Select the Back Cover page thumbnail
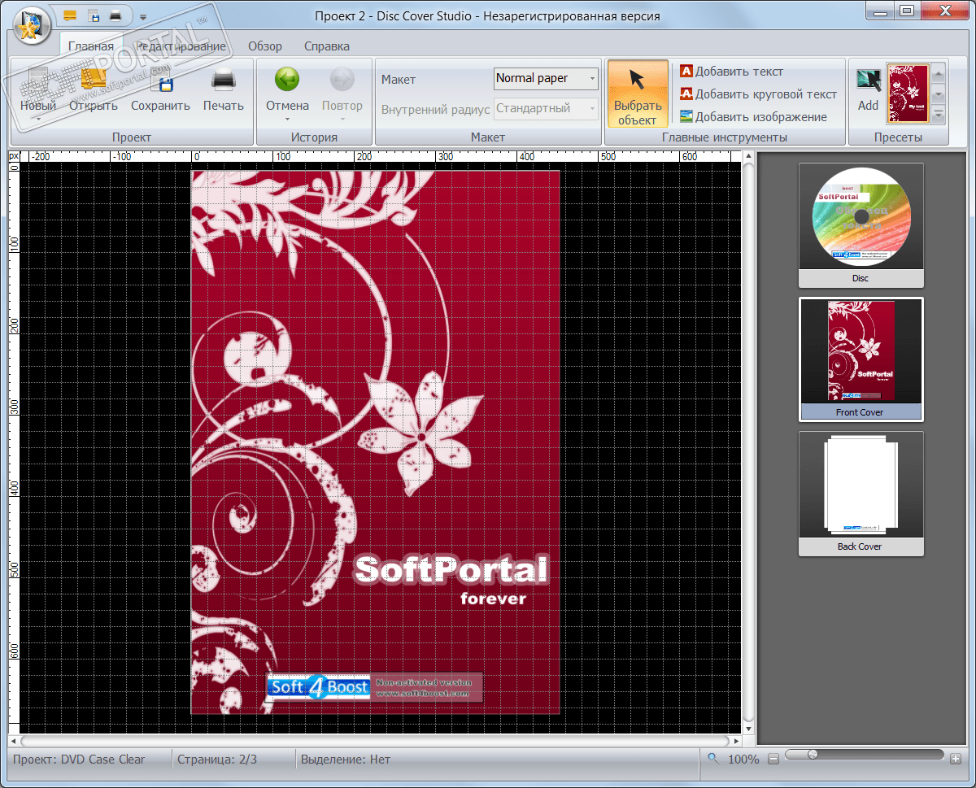The width and height of the screenshot is (976, 788). (861, 494)
